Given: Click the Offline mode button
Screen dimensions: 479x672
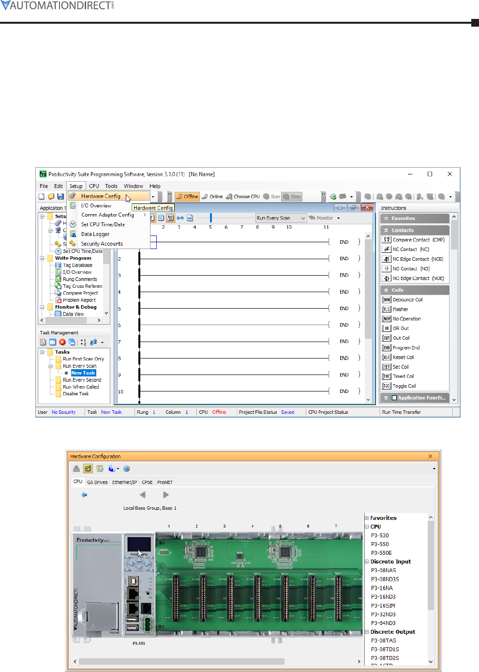Looking at the screenshot, I should [x=187, y=197].
